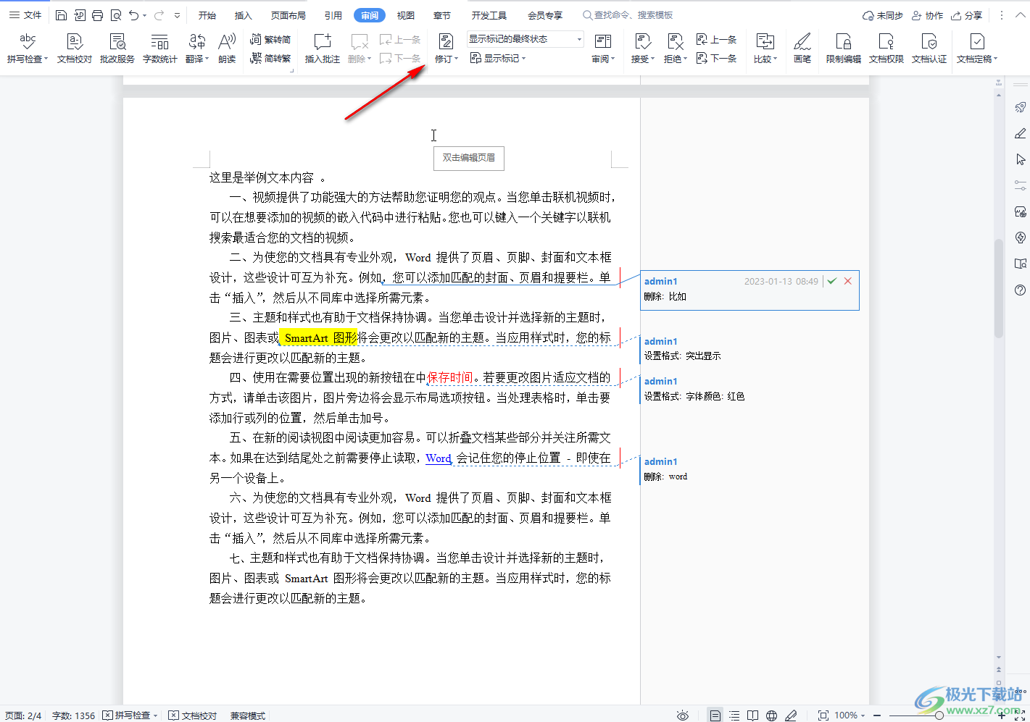
Task: Open the 显示标记的最终状态 dropdown
Action: coord(526,39)
